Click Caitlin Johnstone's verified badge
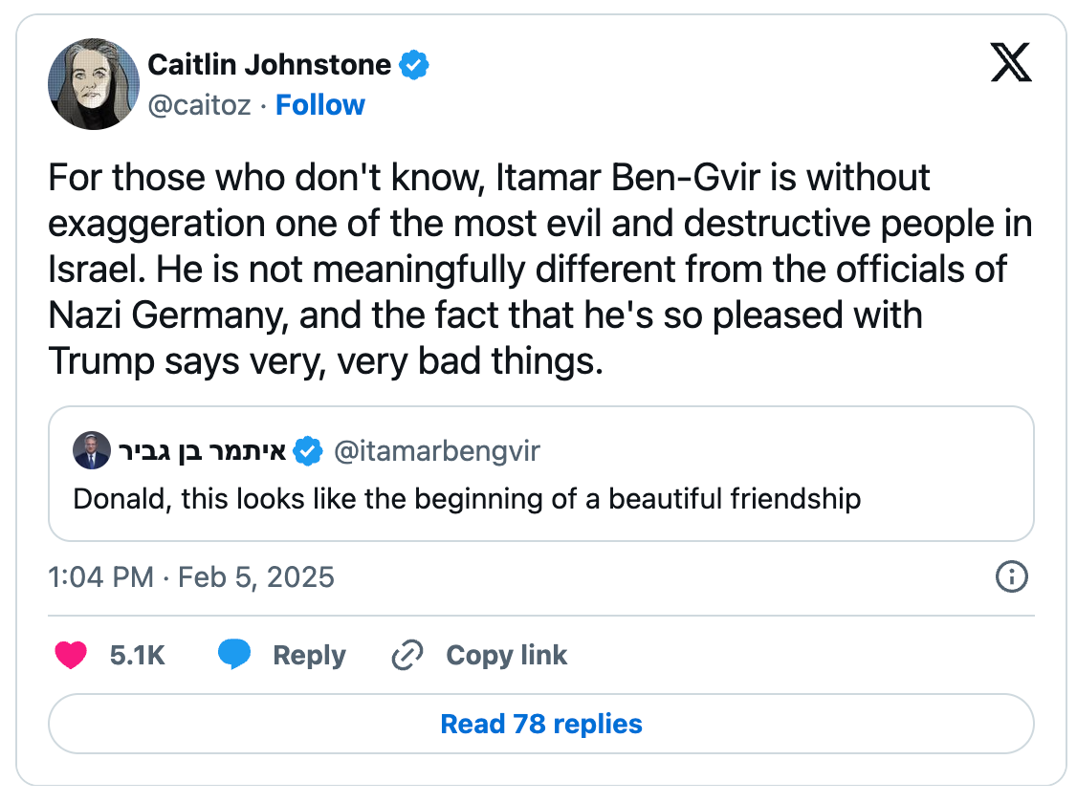Image resolution: width=1077 pixels, height=803 pixels. click(414, 65)
